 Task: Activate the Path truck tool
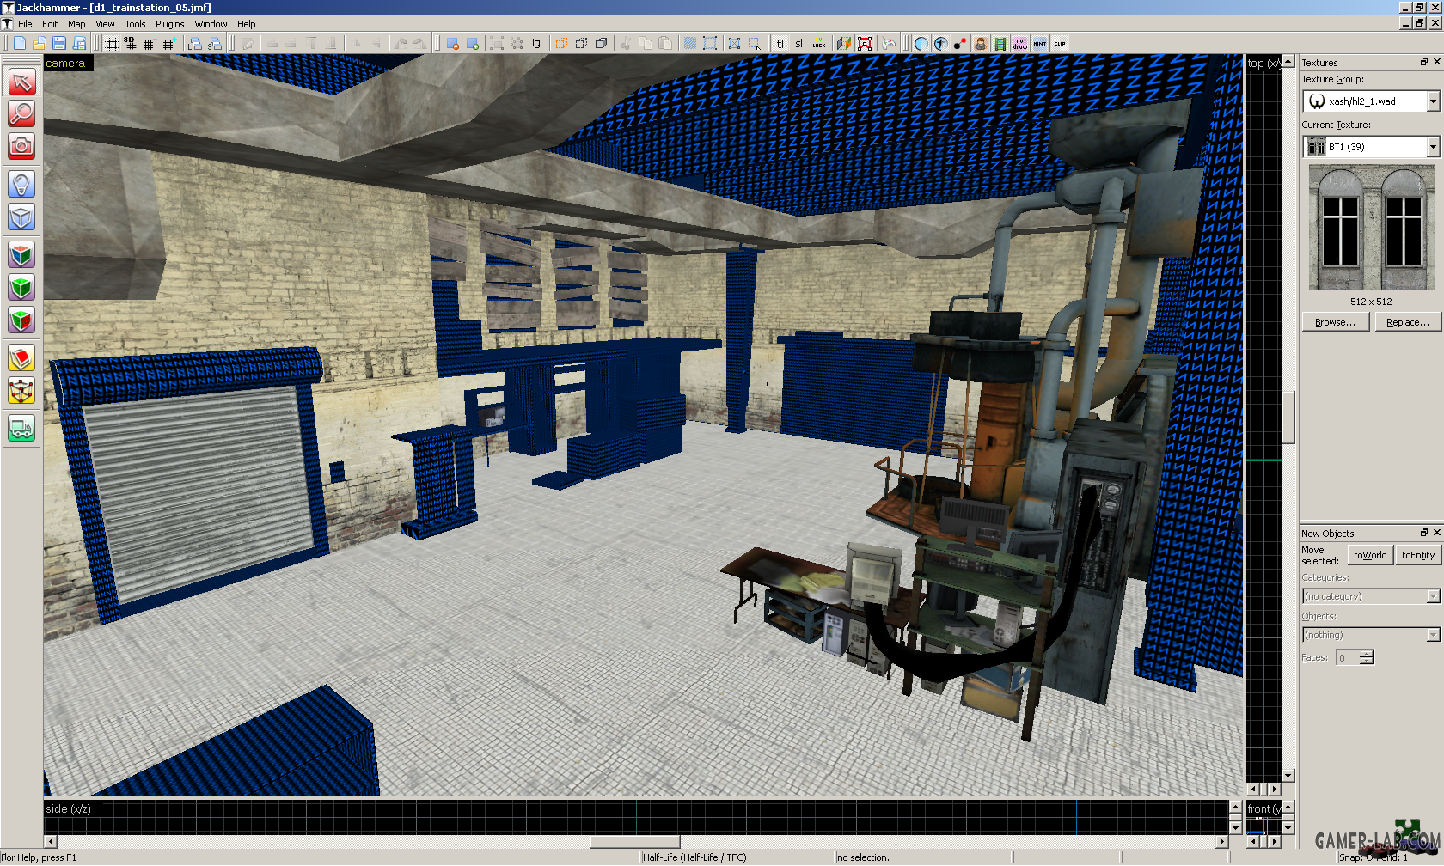tap(21, 428)
